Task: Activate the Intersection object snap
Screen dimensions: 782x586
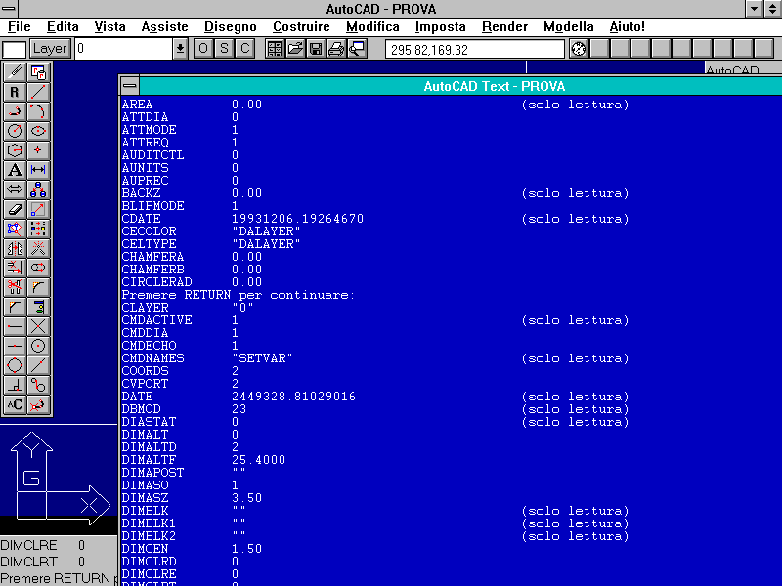Action: 38,326
